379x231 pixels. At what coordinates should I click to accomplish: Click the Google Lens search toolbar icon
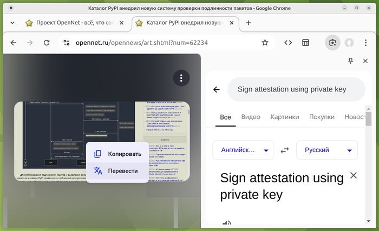[332, 43]
